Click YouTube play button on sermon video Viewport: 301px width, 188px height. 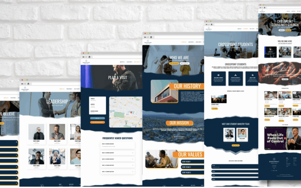pos(285,138)
